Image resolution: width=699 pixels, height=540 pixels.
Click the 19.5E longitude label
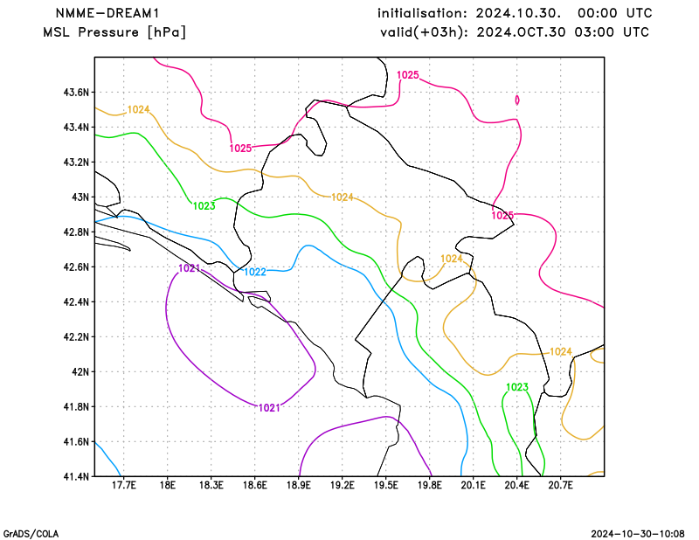coord(385,486)
